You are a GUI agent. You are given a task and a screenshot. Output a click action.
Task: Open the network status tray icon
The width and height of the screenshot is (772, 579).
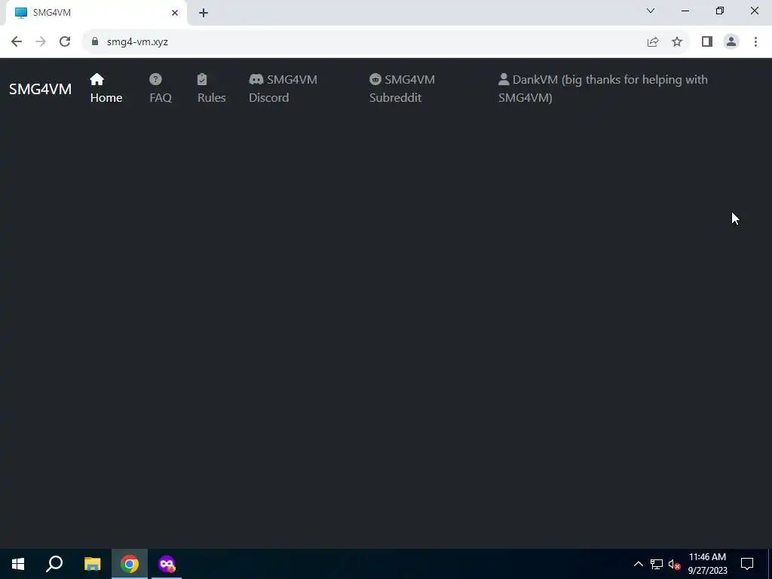click(657, 564)
